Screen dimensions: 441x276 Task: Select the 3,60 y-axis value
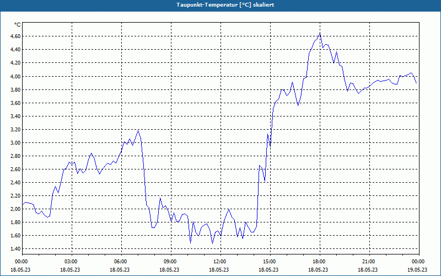click(15, 103)
